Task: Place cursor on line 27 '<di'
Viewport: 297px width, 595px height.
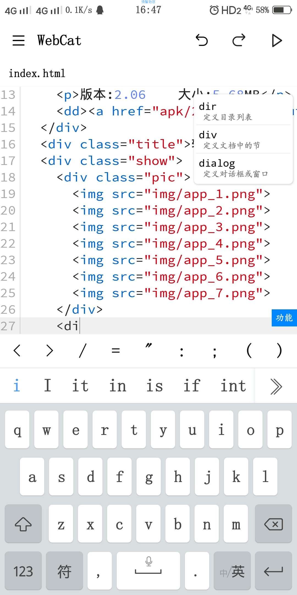Action: 68,326
